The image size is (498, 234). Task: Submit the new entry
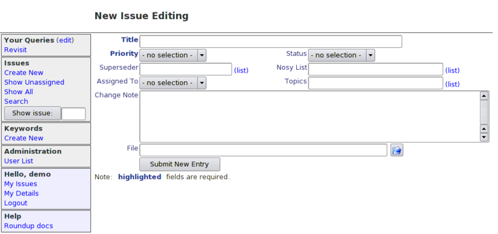(x=180, y=164)
